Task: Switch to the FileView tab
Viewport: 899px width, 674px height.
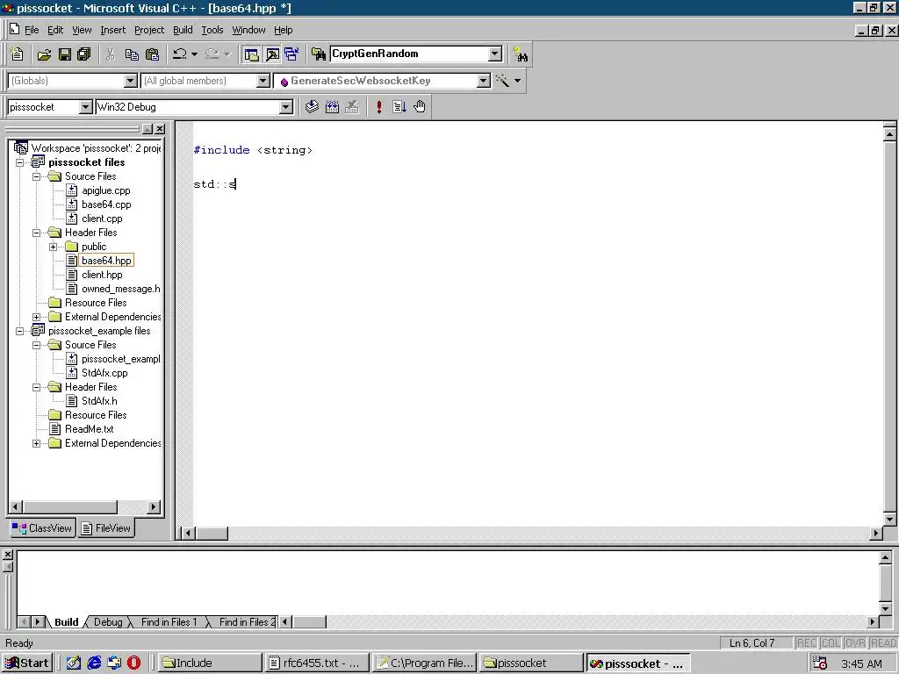Action: pyautogui.click(x=106, y=527)
